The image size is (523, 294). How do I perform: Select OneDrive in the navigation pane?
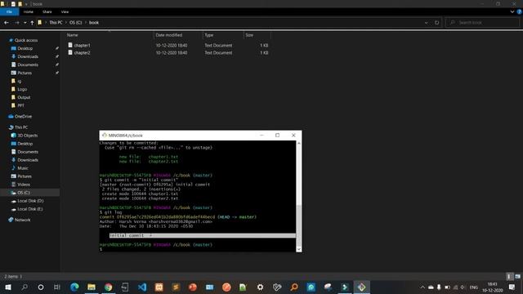pyautogui.click(x=23, y=116)
